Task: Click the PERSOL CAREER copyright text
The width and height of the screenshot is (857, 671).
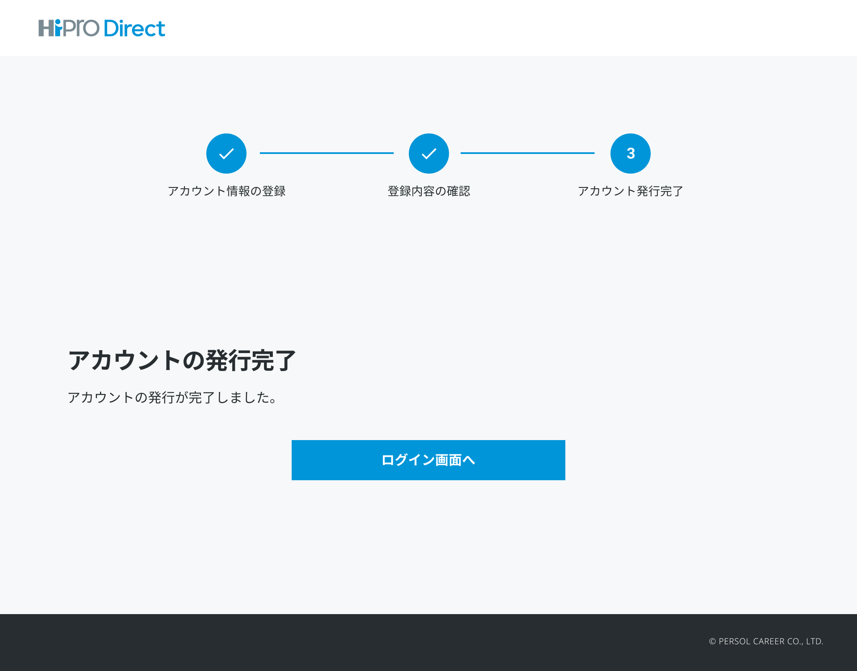Action: coord(770,641)
